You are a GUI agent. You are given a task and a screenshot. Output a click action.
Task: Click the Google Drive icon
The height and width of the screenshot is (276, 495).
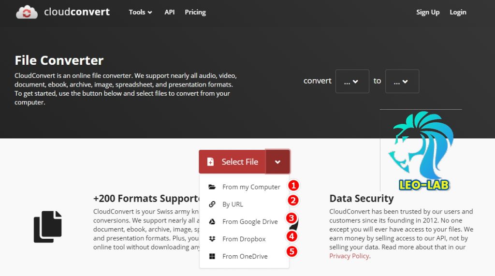pos(212,222)
